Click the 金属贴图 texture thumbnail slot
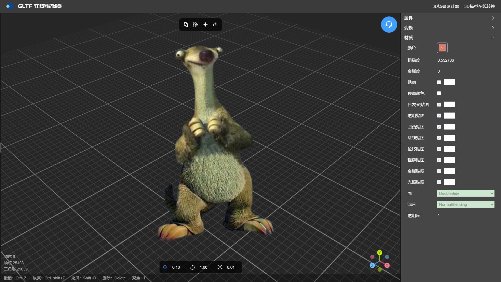501x282 pixels. [x=450, y=171]
